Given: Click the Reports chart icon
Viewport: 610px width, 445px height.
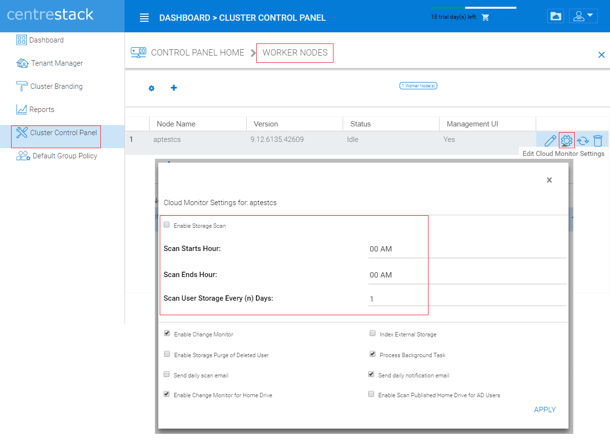Looking at the screenshot, I should [21, 110].
